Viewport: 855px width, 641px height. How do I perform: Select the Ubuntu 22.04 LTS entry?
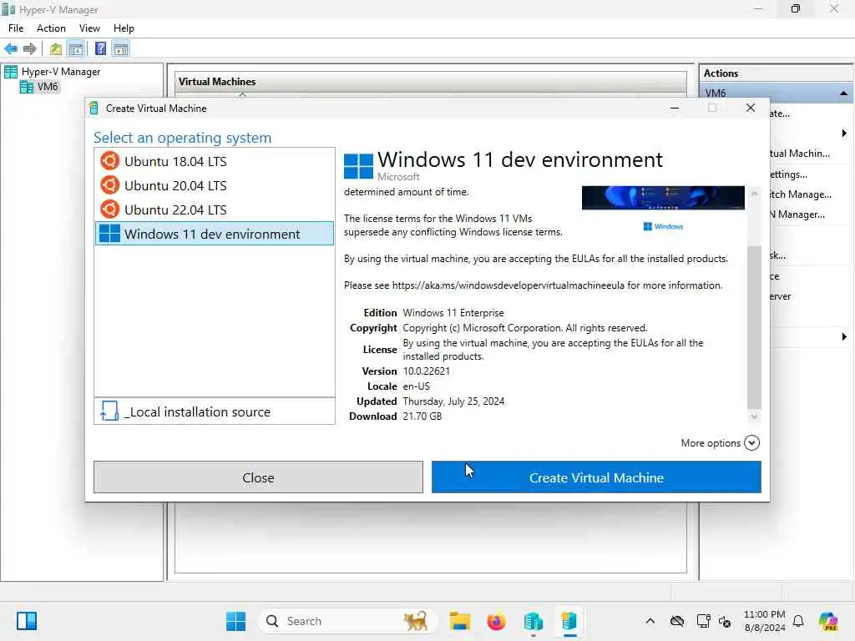(215, 209)
